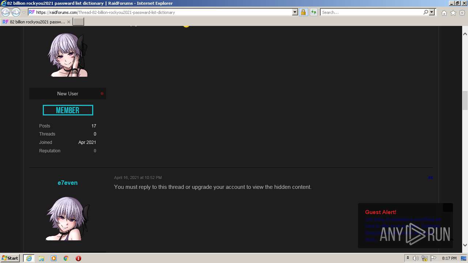468x263 pixels.
Task: Click the Search input box
Action: (x=371, y=12)
